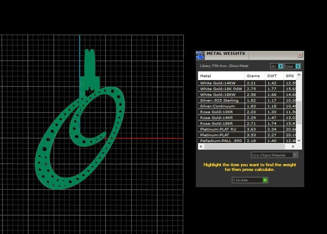The width and height of the screenshot is (327, 234).
Task: Click the 2.21 grams value
Action: pyautogui.click(x=251, y=83)
